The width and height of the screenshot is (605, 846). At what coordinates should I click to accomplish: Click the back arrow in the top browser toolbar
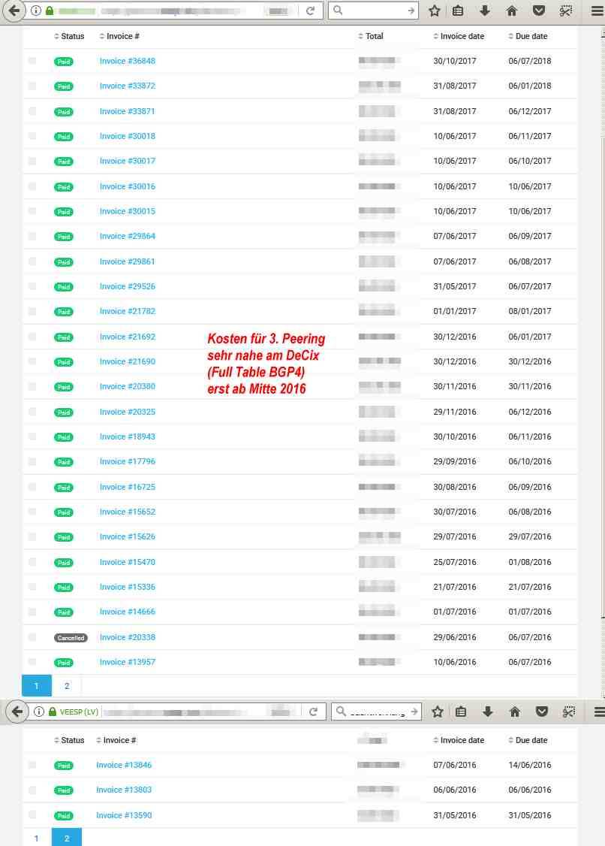tap(14, 11)
